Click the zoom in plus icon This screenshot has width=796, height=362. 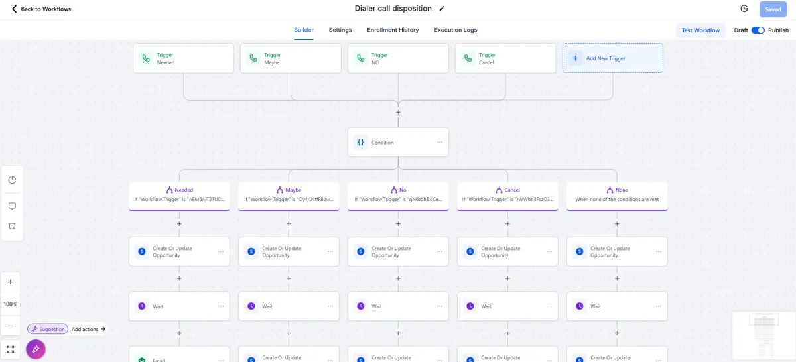point(11,282)
